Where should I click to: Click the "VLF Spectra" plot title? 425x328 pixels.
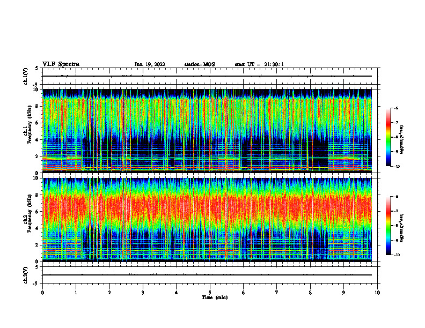(61, 64)
